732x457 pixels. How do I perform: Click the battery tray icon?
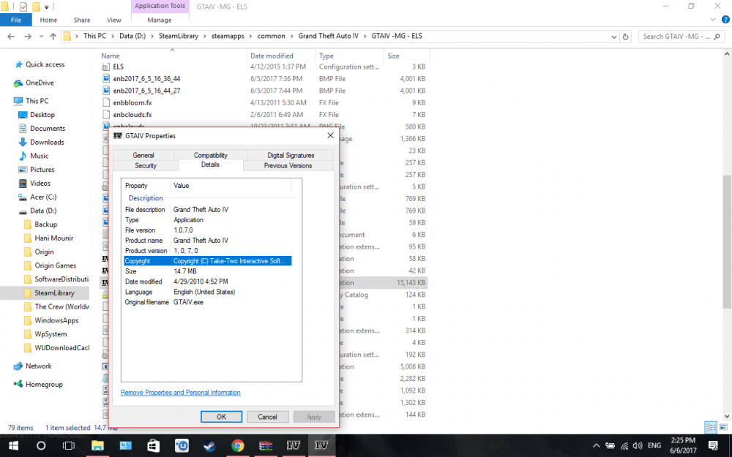[610, 446]
